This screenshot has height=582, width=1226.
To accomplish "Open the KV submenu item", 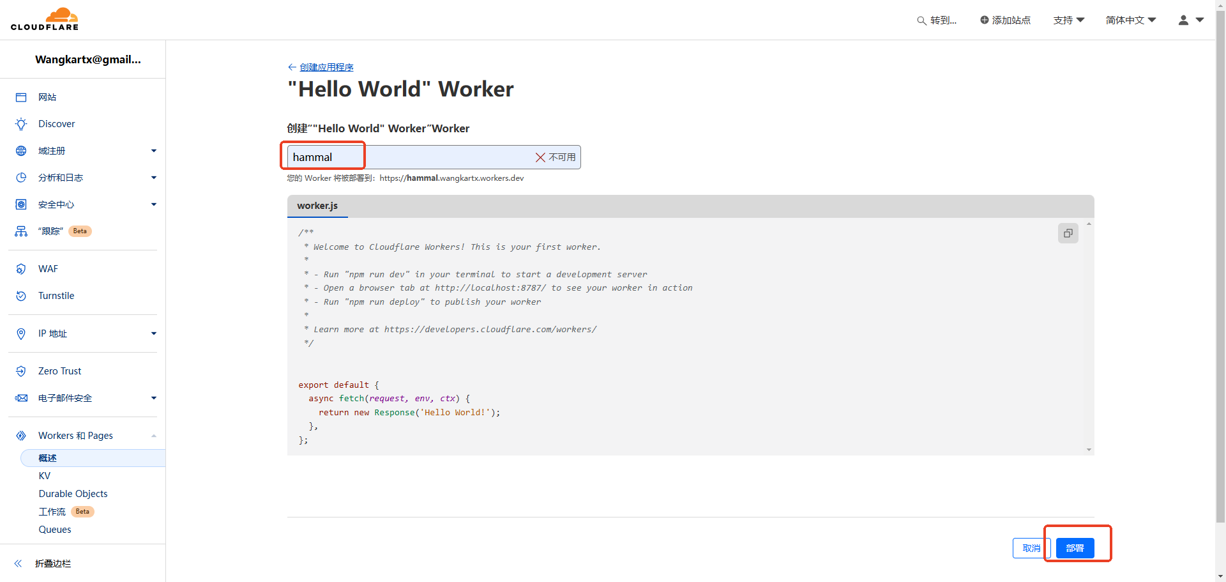I will (45, 476).
